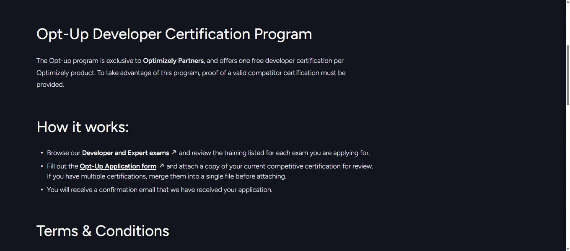Click the confirmation email bullet text
Image resolution: width=570 pixels, height=251 pixels.
[159, 190]
